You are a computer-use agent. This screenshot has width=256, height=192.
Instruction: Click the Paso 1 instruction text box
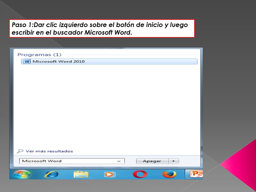(x=102, y=28)
